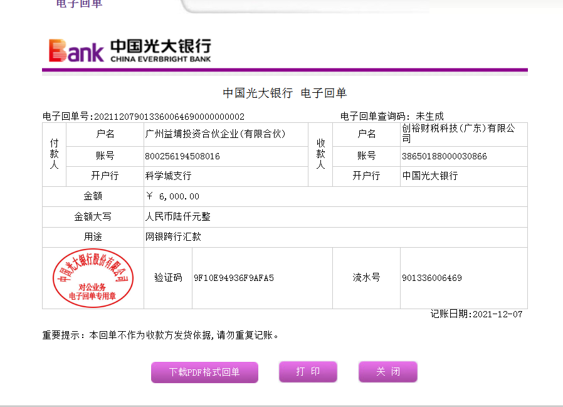Image resolution: width=563 pixels, height=407 pixels.
Task: Click the 金额大写 label cell
Action: coord(93,216)
